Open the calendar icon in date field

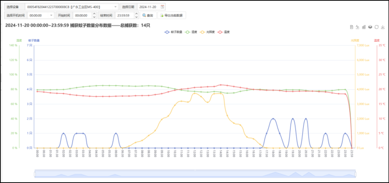[162, 7]
